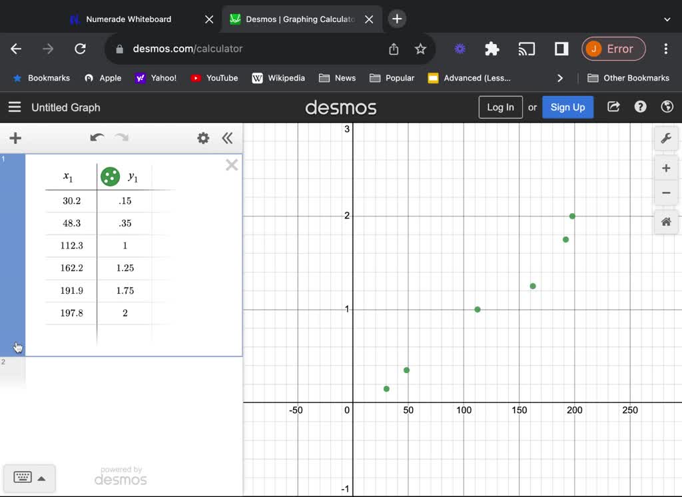Click the Add Item plus button

pos(15,138)
